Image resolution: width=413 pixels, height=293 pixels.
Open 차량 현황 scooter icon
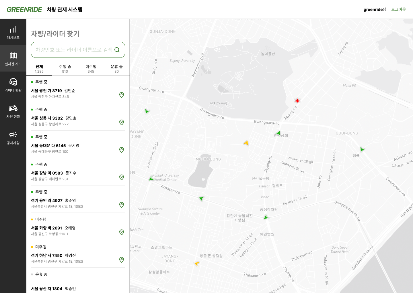tap(13, 111)
